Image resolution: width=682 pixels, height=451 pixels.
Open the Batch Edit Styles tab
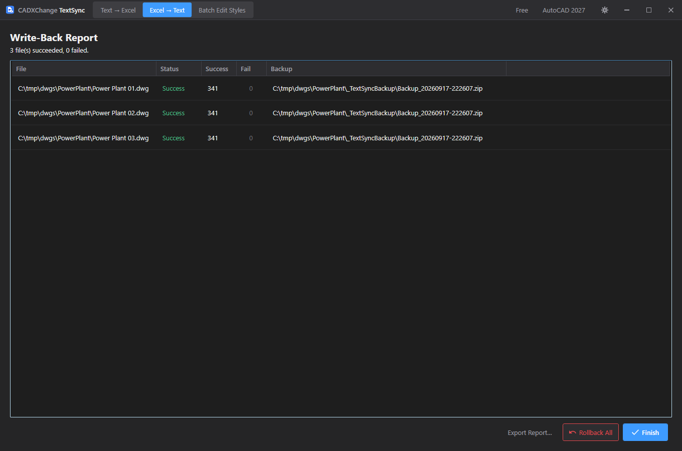[222, 10]
